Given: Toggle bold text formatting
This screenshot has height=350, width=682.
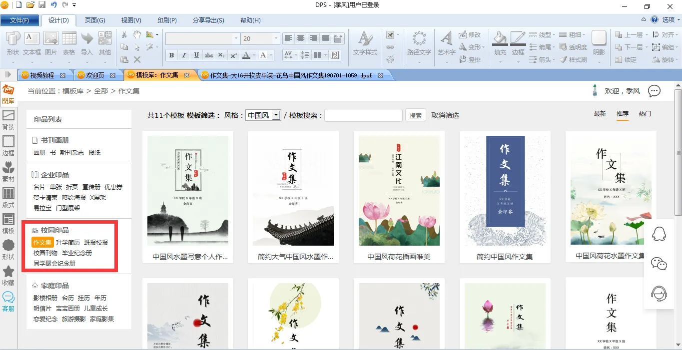Looking at the screenshot, I should pyautogui.click(x=172, y=55).
